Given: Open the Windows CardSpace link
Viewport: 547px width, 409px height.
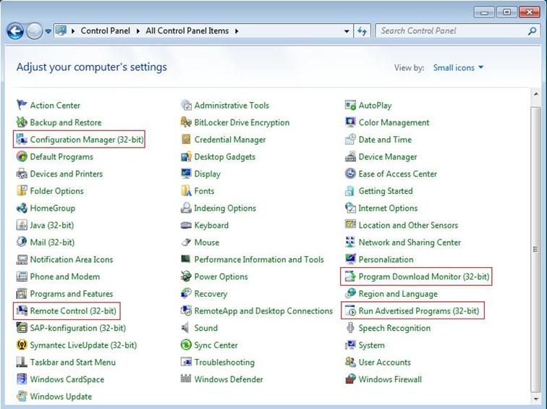Looking at the screenshot, I should tap(67, 379).
